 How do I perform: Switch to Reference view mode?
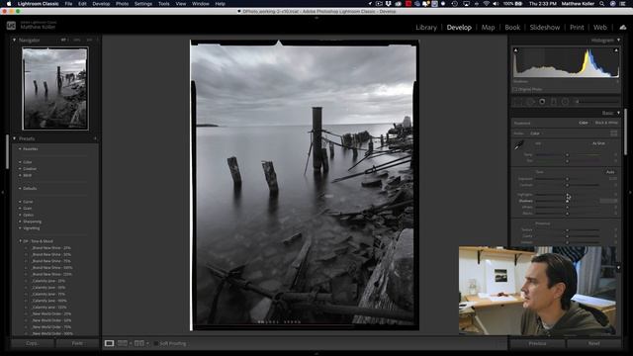point(123,343)
